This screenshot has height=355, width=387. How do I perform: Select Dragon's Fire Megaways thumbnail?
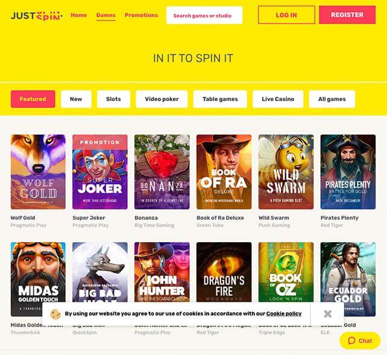pos(224,272)
